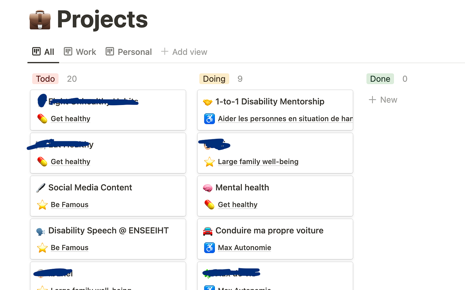This screenshot has height=290, width=465.
Task: Click the speaking head icon on Disability Speech @ ENSEEIHT
Action: (40, 231)
